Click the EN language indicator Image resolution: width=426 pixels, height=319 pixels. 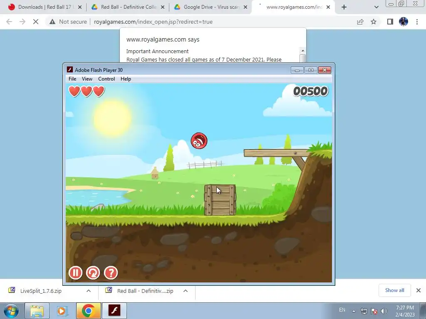pos(342,310)
